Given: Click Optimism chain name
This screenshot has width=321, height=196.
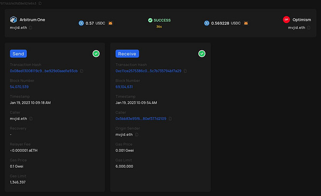Looking at the screenshot, I should point(302,20).
